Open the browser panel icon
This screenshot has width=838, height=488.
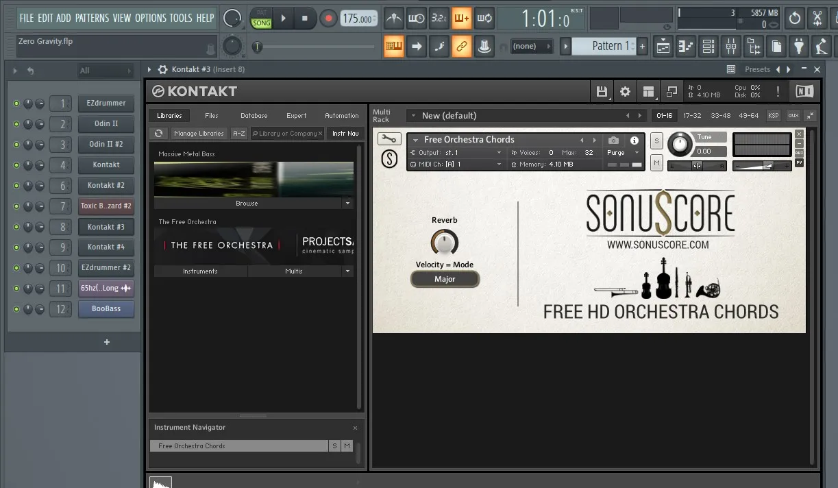click(x=754, y=47)
